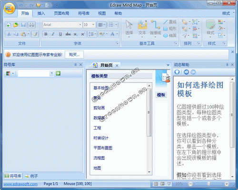Expand 字体 group dialog launcher
This screenshot has width=238, height=190.
(x=117, y=43)
